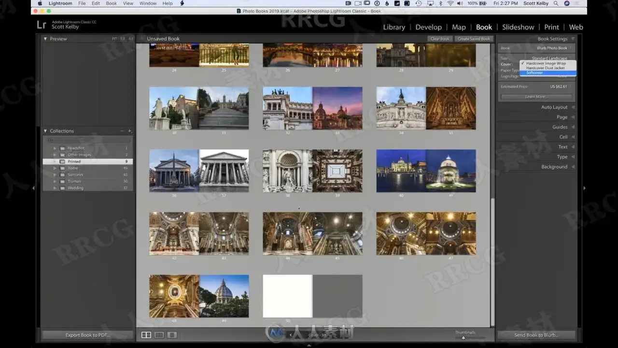Open the Apple menu
This screenshot has width=618, height=348.
40,3
